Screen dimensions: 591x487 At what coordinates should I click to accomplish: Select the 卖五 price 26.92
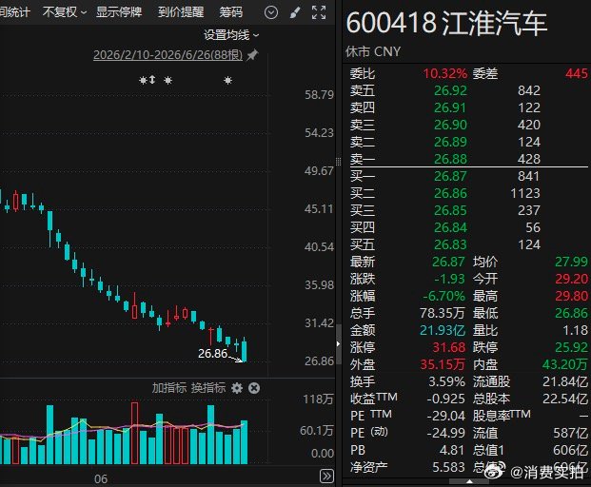click(450, 90)
